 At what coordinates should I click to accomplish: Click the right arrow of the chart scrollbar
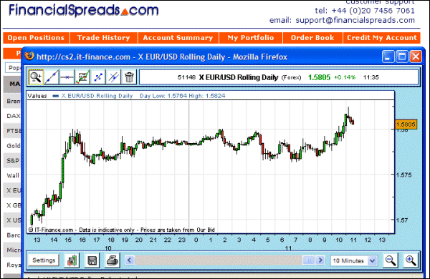(x=320, y=260)
